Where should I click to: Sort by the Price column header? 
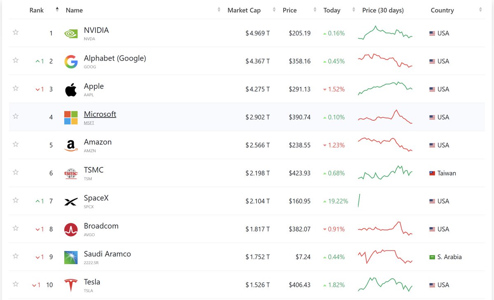coord(289,10)
